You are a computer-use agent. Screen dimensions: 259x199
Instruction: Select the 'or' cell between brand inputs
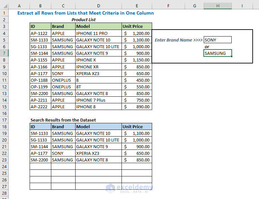click(x=217, y=47)
